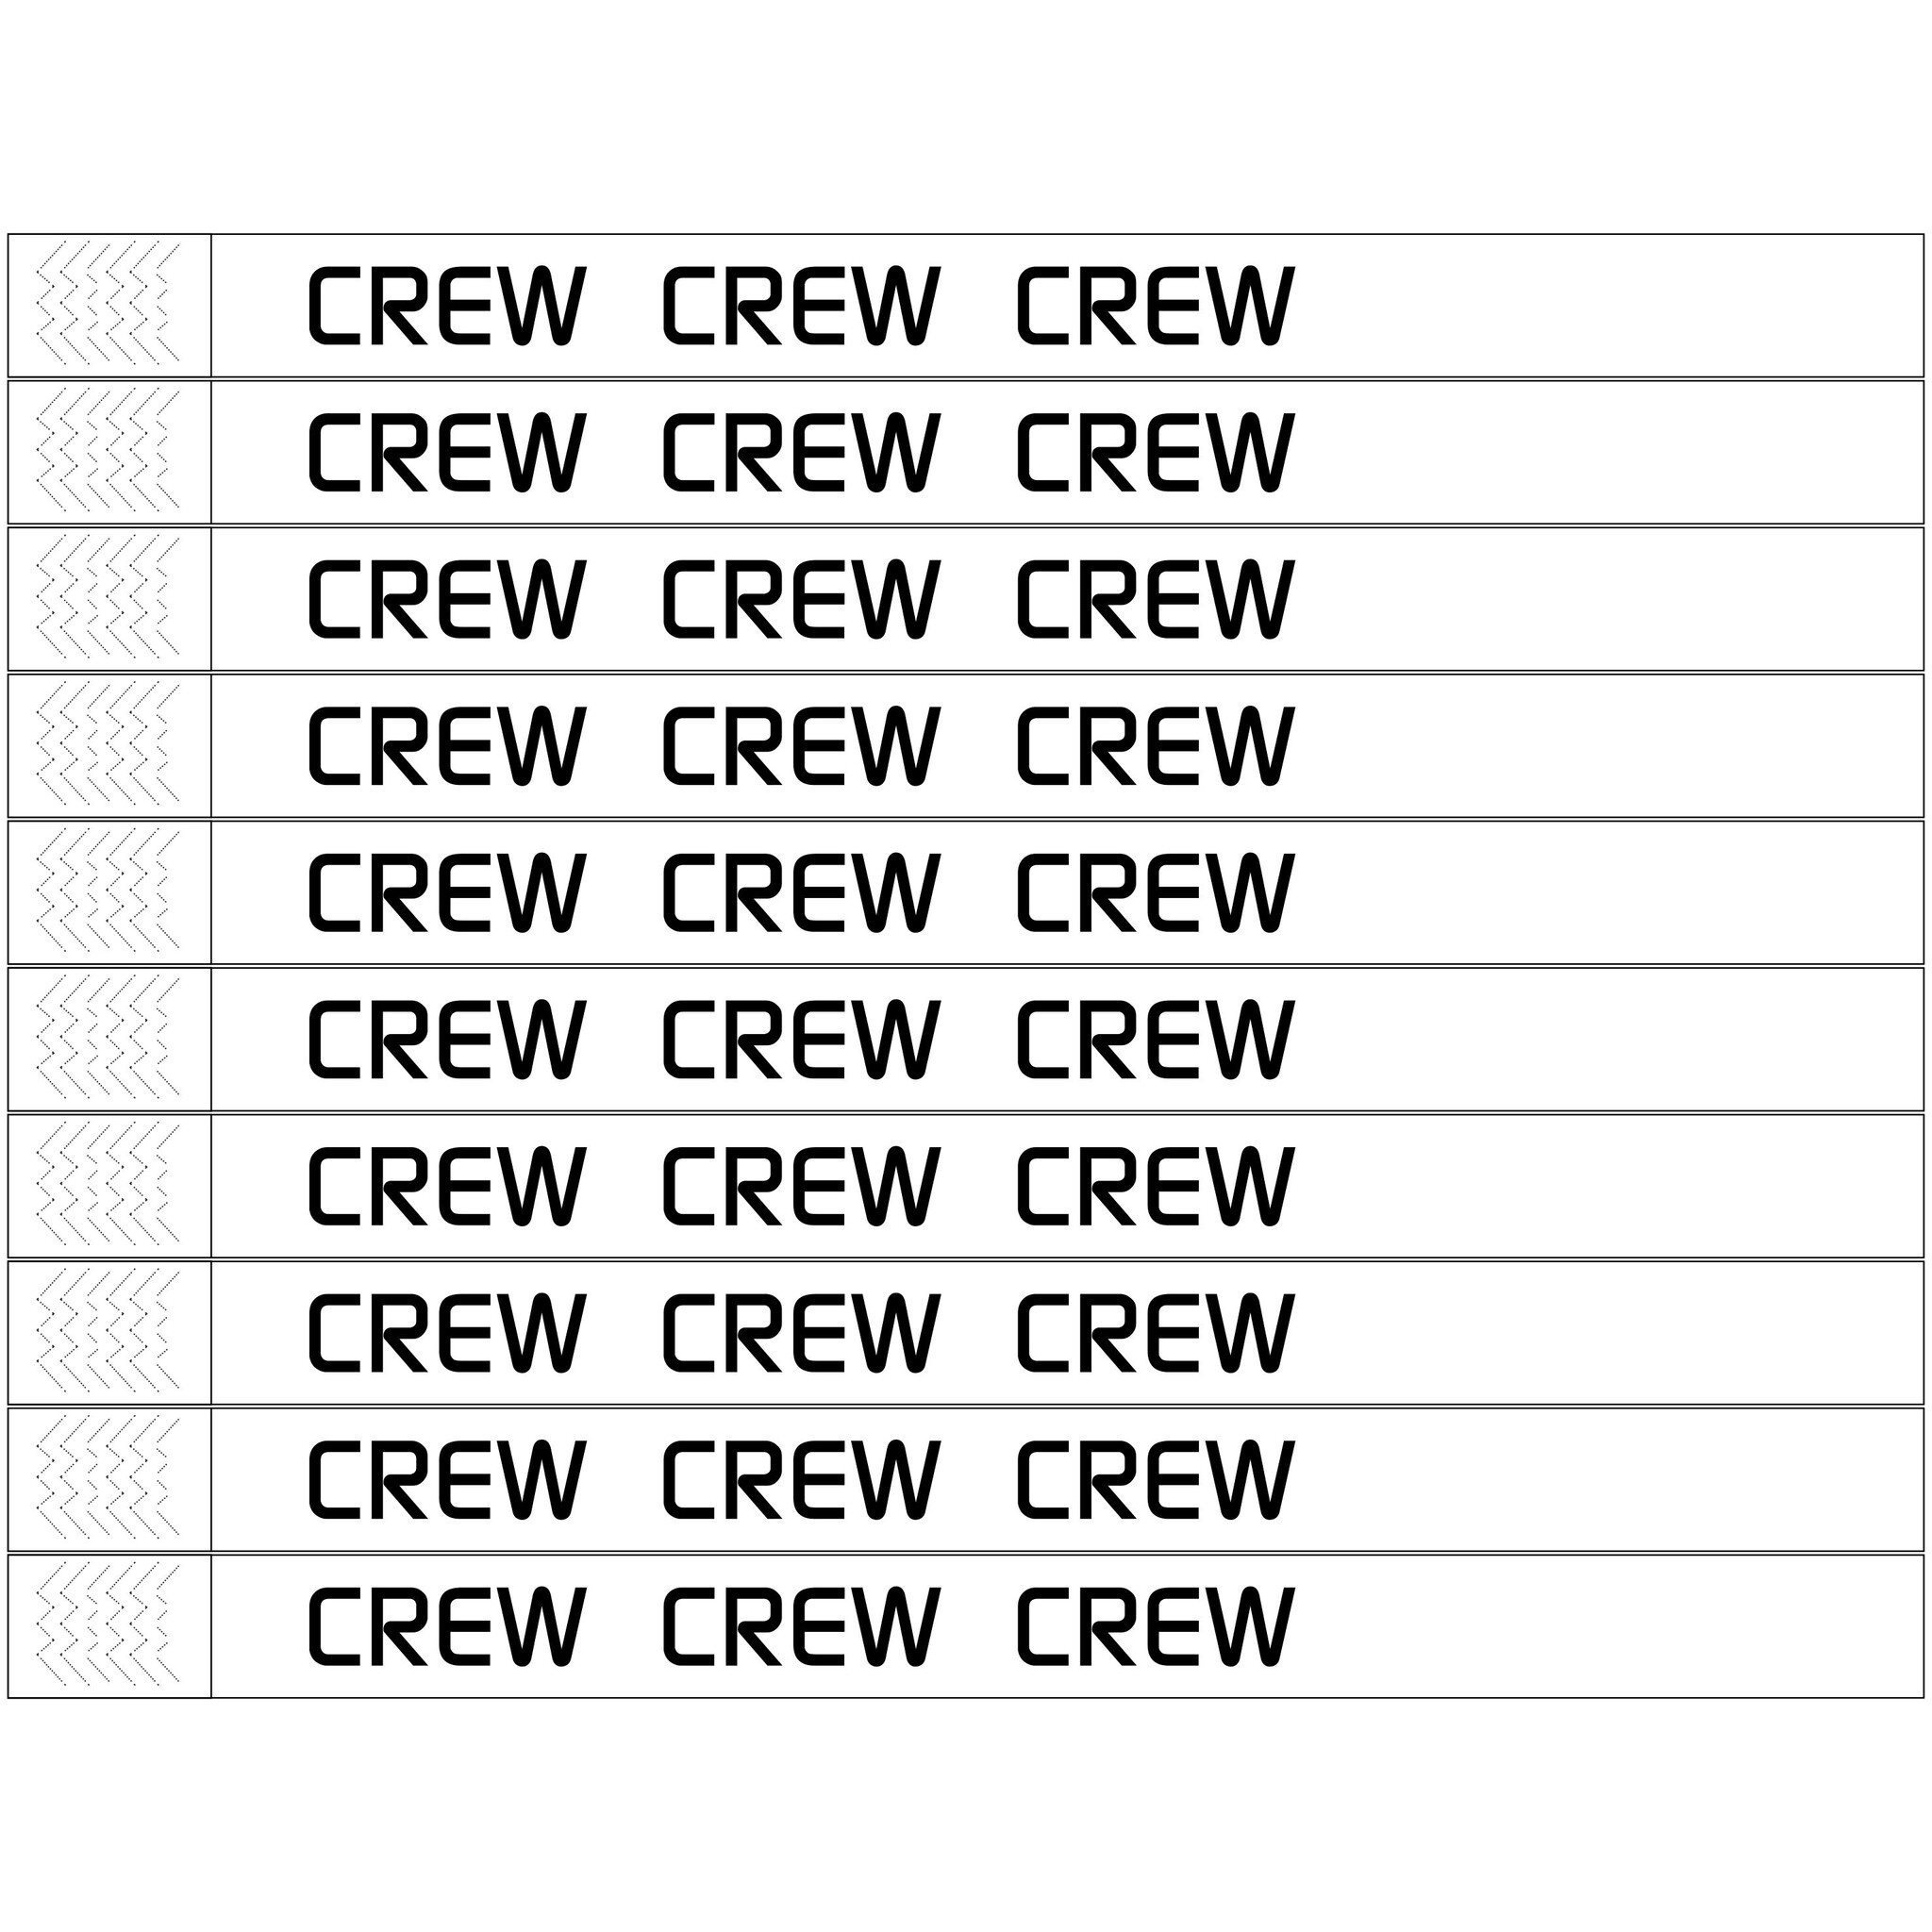Select the first CREW word on the top wristband

pyautogui.click(x=446, y=305)
